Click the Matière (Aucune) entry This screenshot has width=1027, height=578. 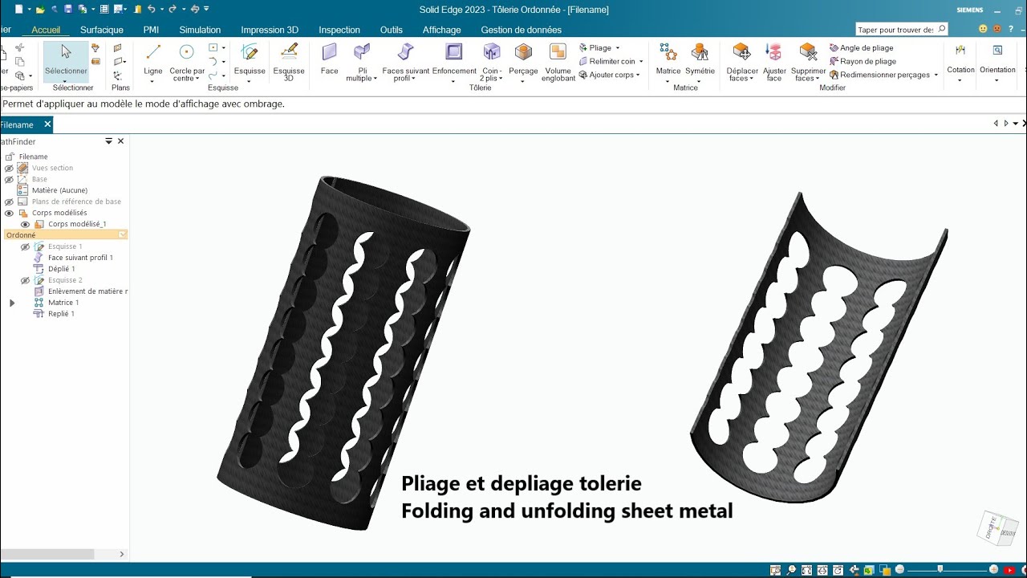[x=59, y=190]
